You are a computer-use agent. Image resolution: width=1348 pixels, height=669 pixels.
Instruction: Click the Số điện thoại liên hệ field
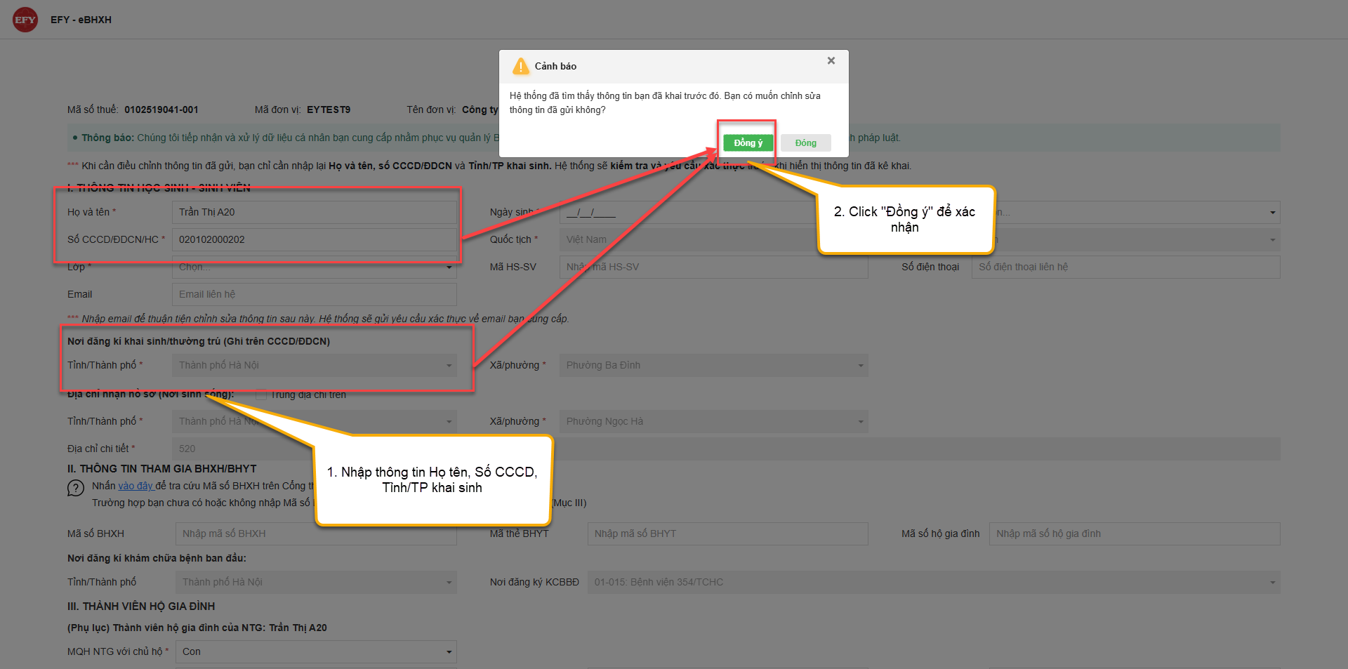coord(1125,267)
